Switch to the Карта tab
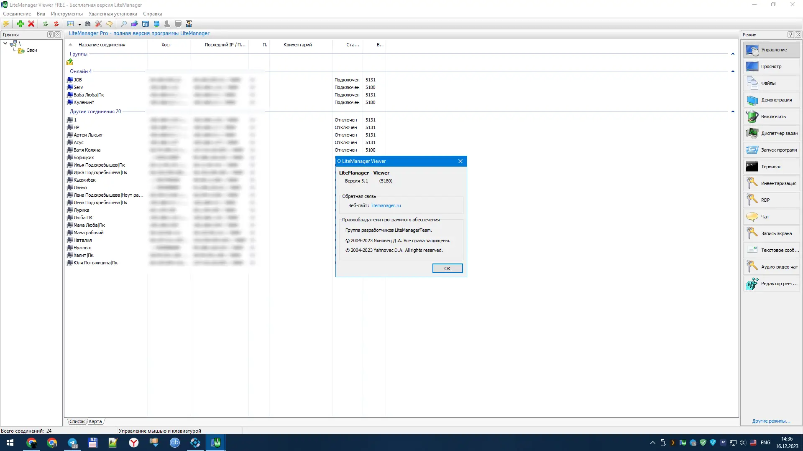Image resolution: width=803 pixels, height=451 pixels. 95,421
